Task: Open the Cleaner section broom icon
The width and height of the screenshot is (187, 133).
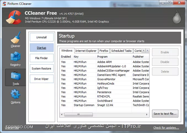Action: coord(15,38)
